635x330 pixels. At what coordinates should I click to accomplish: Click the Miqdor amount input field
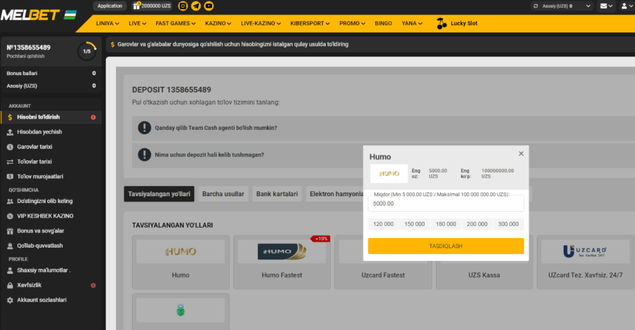[445, 204]
